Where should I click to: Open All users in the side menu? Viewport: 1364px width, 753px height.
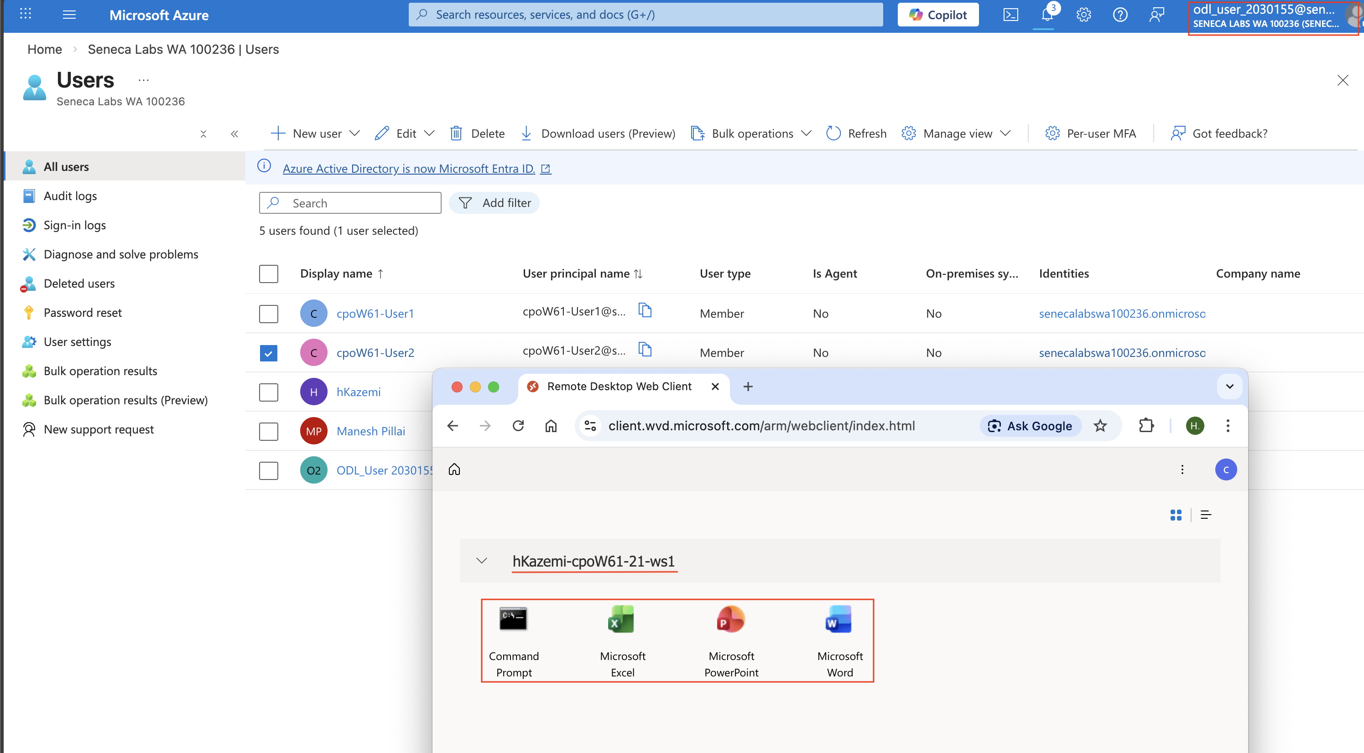[x=125, y=167]
